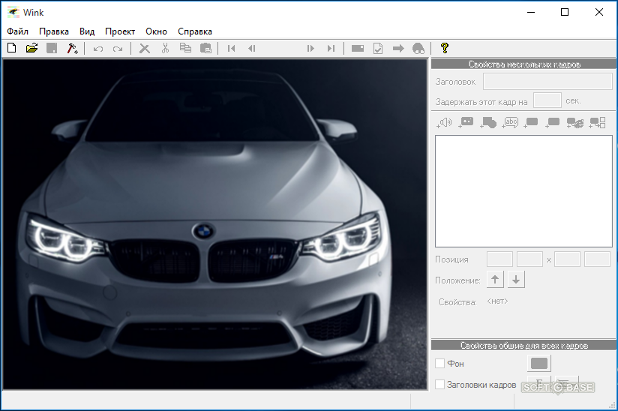The width and height of the screenshot is (618, 411).
Task: Click the binoculars toolbar icon
Action: pos(418,49)
